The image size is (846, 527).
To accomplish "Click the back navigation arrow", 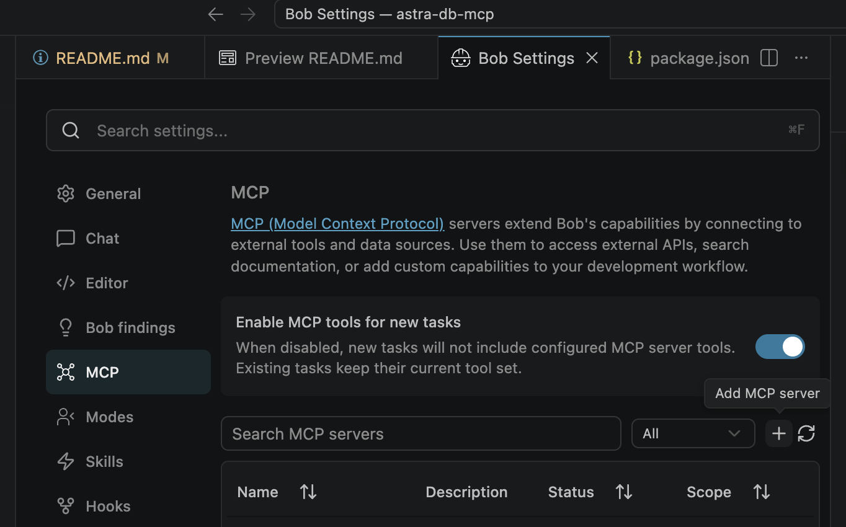I will 215,14.
